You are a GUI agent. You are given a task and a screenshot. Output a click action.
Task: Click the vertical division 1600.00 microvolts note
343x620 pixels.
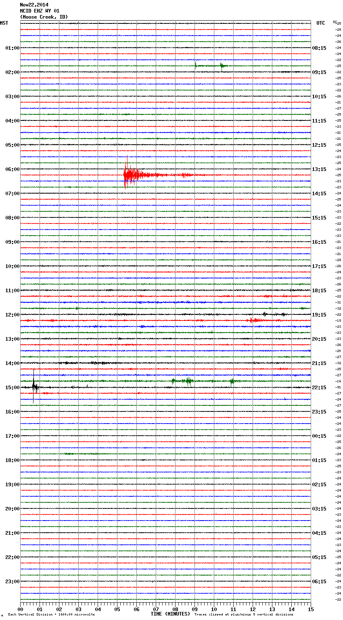coord(51,614)
